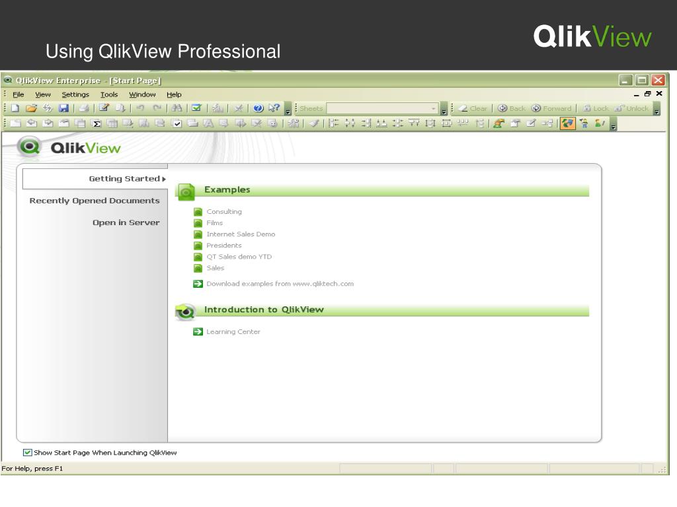The image size is (677, 507).
Task: Click the Unlock selections button
Action: [631, 109]
